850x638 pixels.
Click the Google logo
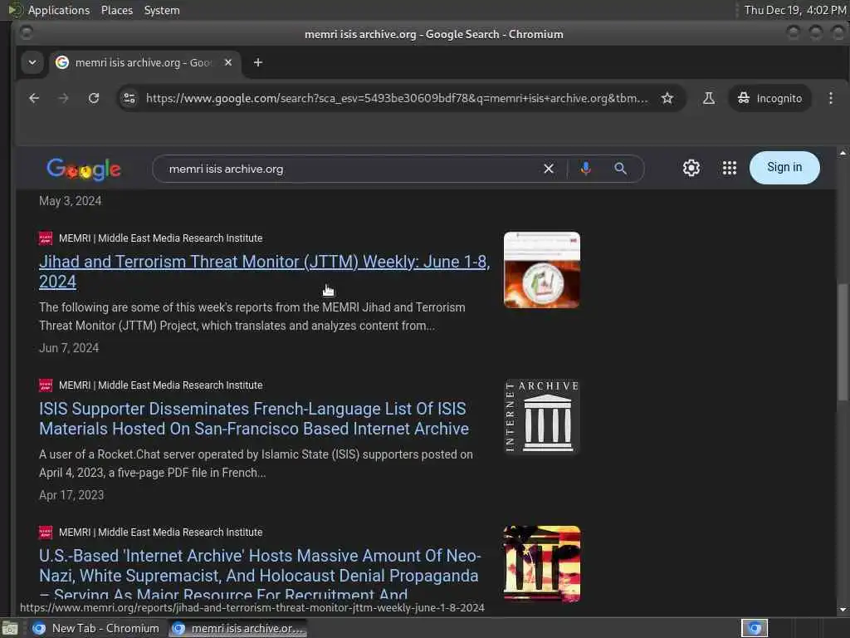pos(84,169)
